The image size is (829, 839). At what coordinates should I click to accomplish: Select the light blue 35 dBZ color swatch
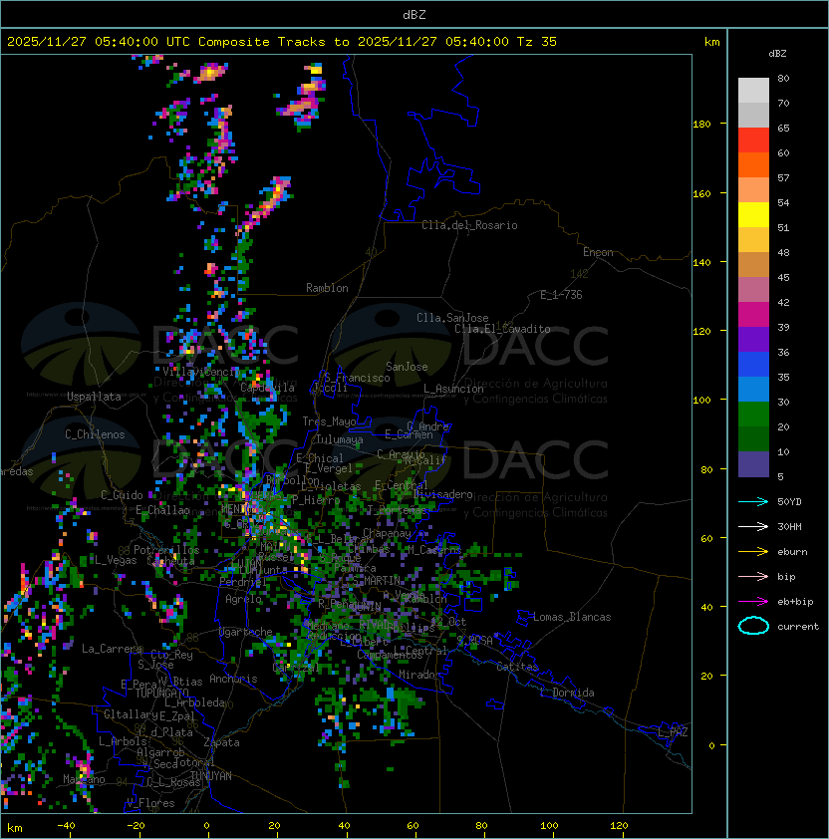click(753, 390)
